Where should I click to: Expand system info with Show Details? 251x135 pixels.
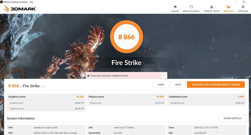[x=232, y=118]
